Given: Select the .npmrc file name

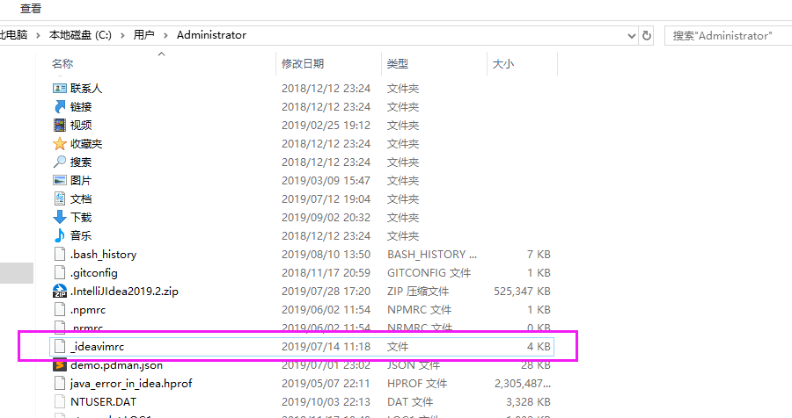Looking at the screenshot, I should click(x=88, y=310).
